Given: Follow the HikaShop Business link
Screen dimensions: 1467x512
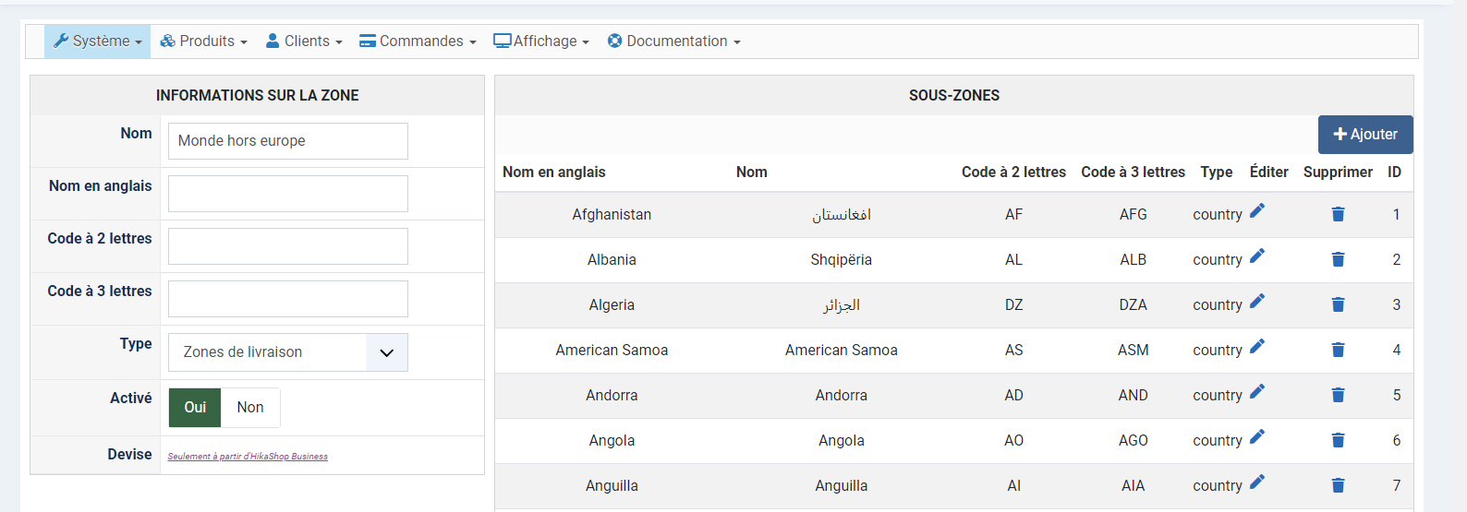Looking at the screenshot, I should click(248, 457).
